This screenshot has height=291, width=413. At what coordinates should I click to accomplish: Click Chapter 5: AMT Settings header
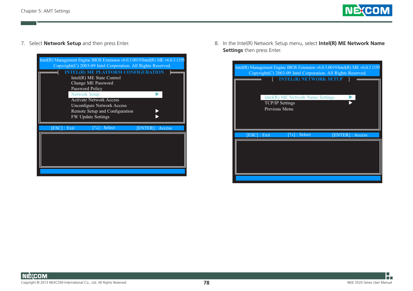point(45,11)
